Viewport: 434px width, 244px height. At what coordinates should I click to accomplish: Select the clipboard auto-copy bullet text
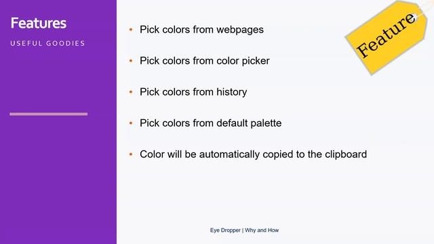pyautogui.click(x=253, y=155)
